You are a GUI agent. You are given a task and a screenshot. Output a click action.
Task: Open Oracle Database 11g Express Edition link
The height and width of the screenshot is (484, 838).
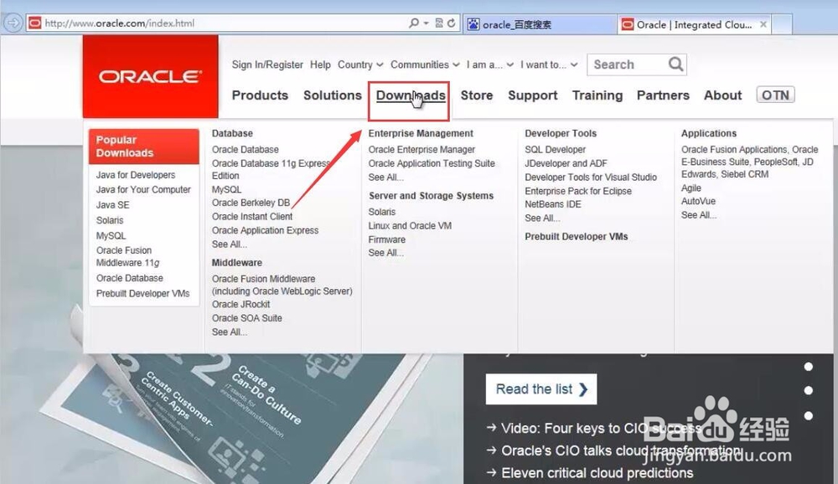[271, 169]
